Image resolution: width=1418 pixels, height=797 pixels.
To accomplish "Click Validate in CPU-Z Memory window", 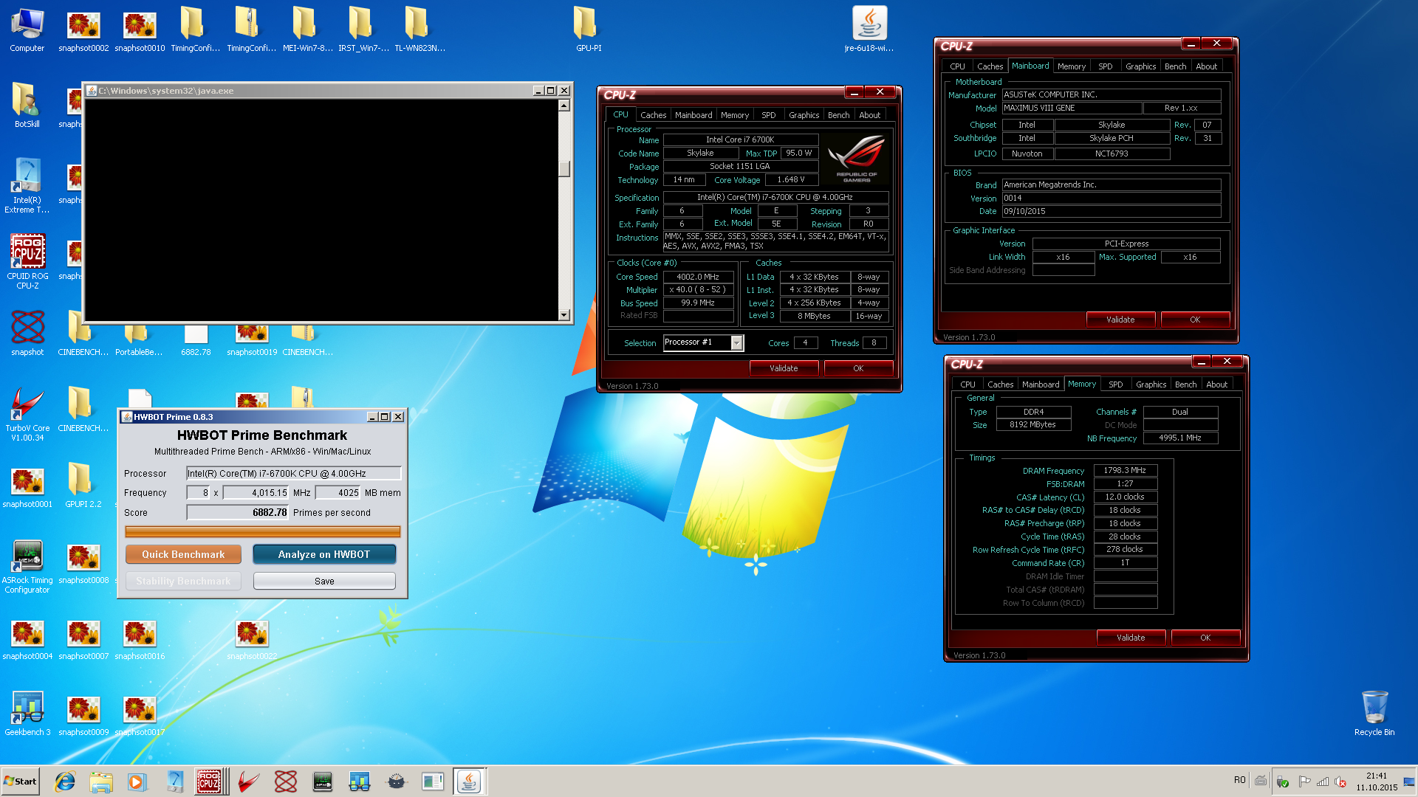I will point(1131,638).
